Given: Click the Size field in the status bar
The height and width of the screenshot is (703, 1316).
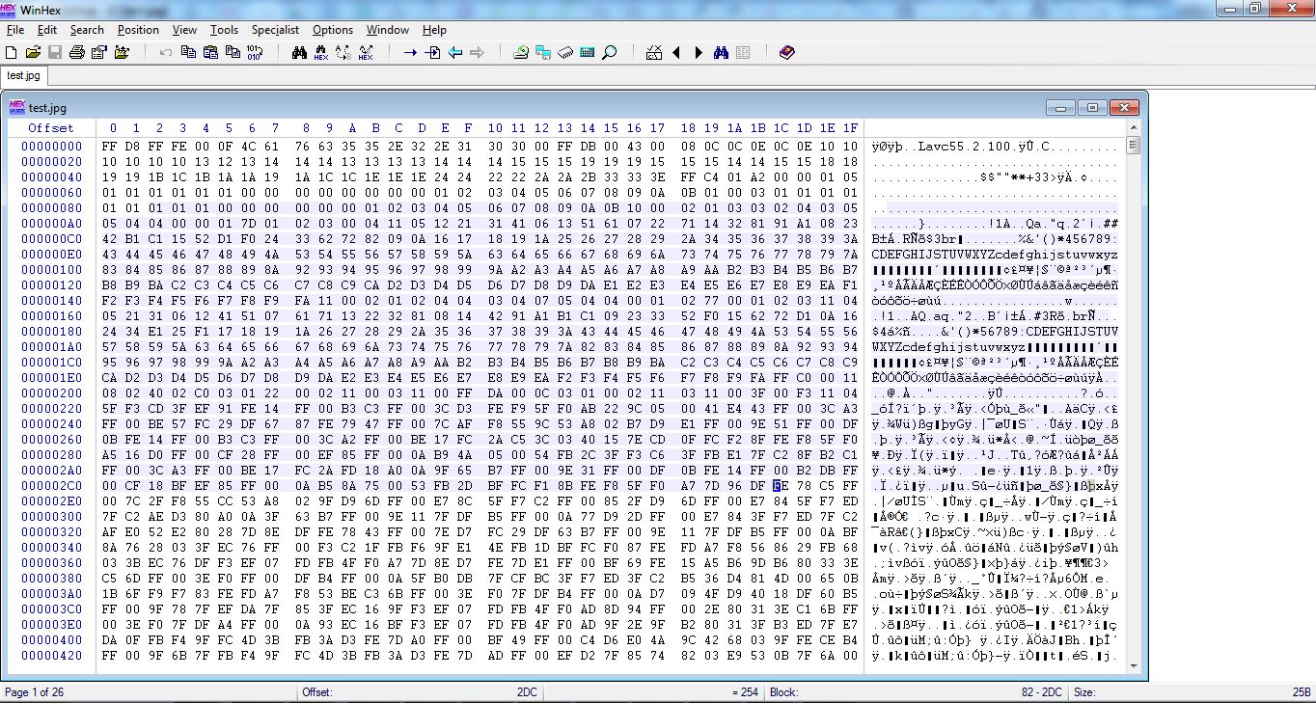Looking at the screenshot, I should [1191, 692].
